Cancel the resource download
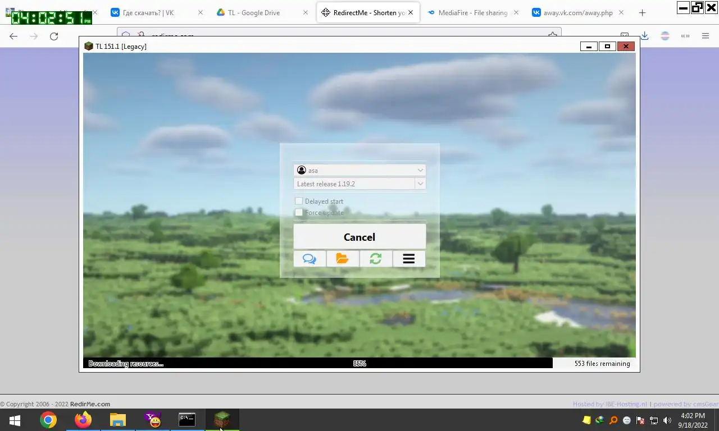Image resolution: width=719 pixels, height=431 pixels. pyautogui.click(x=359, y=237)
